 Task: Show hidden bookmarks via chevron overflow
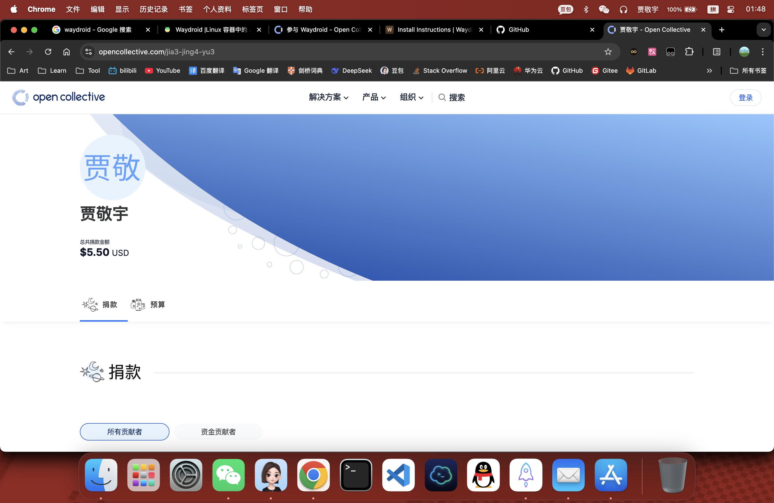[x=709, y=71]
